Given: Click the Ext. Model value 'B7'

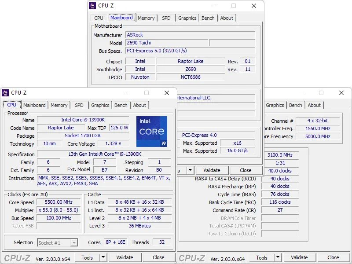Looking at the screenshot, I should [105, 170].
